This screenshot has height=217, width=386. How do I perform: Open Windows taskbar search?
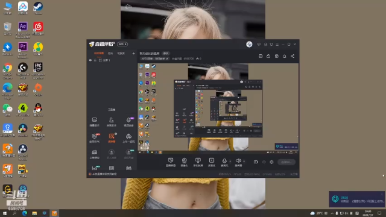pos(14,213)
